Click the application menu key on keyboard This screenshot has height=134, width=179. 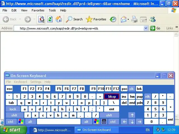coord(104,121)
